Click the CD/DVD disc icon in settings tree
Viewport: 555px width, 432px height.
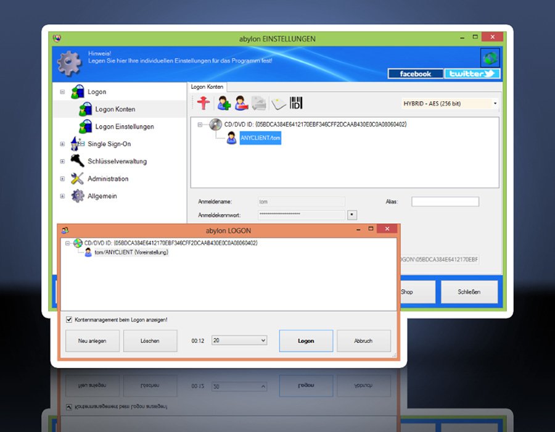216,124
